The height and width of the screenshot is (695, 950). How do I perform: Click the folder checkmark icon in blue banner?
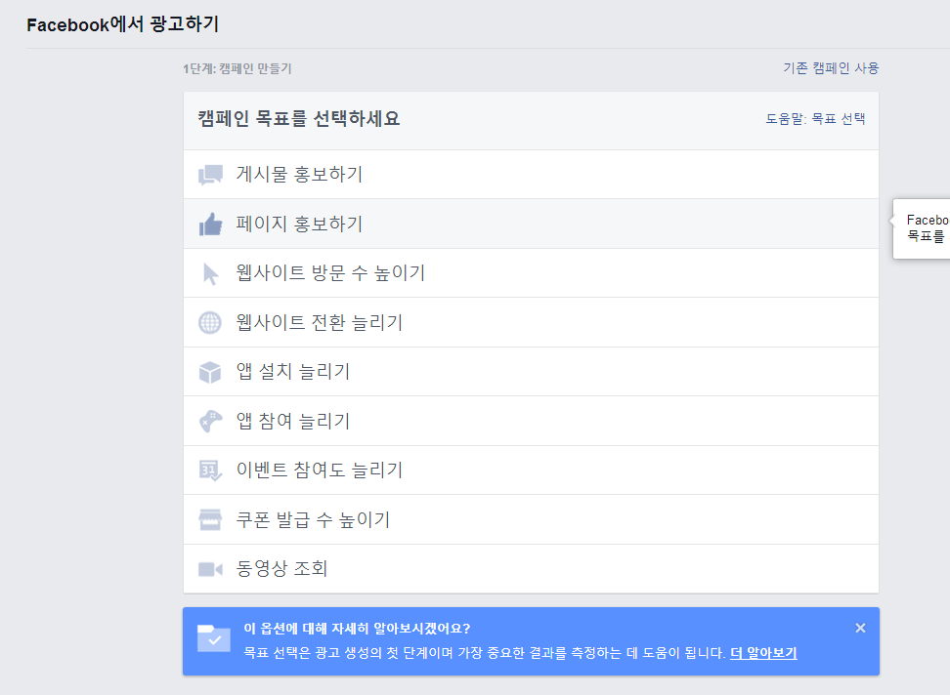[213, 638]
